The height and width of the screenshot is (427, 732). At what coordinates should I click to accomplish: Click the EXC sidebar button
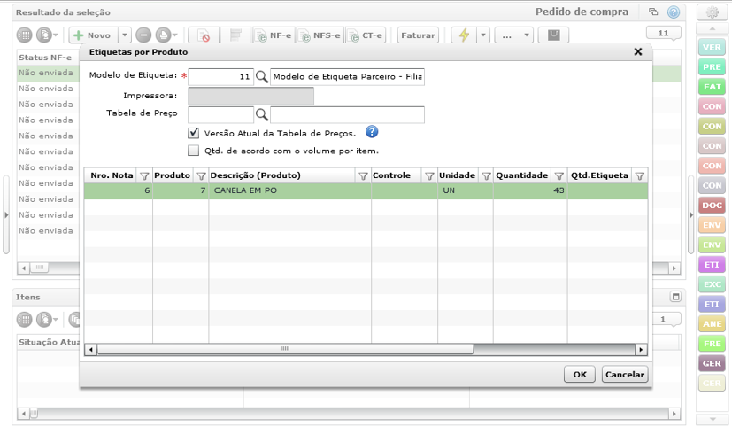[x=712, y=284]
